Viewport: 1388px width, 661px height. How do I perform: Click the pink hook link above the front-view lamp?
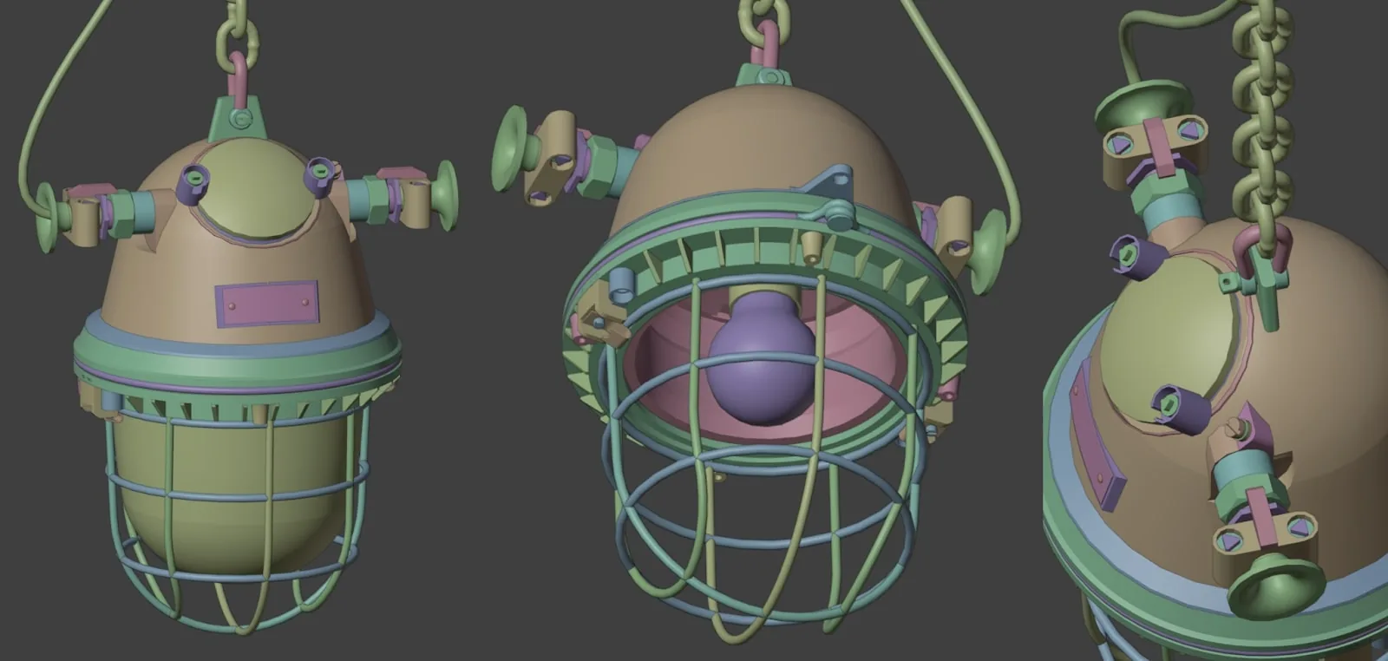tap(239, 76)
